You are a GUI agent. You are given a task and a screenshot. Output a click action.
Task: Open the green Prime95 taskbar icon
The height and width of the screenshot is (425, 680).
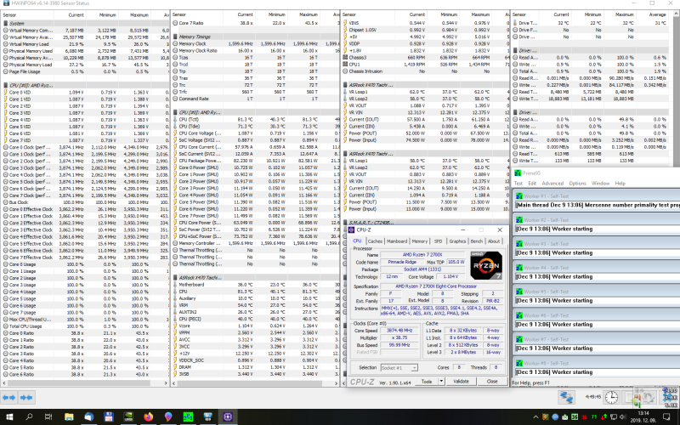point(188,416)
